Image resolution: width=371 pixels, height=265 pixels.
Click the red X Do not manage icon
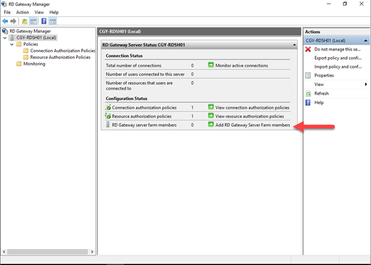(x=308, y=49)
